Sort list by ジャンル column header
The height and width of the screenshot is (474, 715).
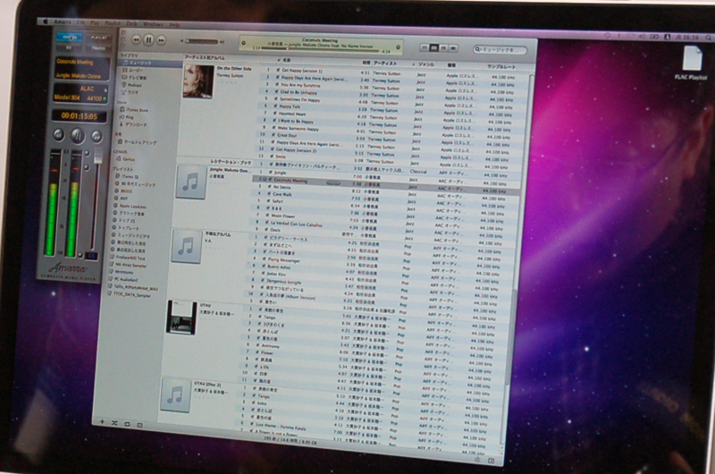[x=426, y=65]
